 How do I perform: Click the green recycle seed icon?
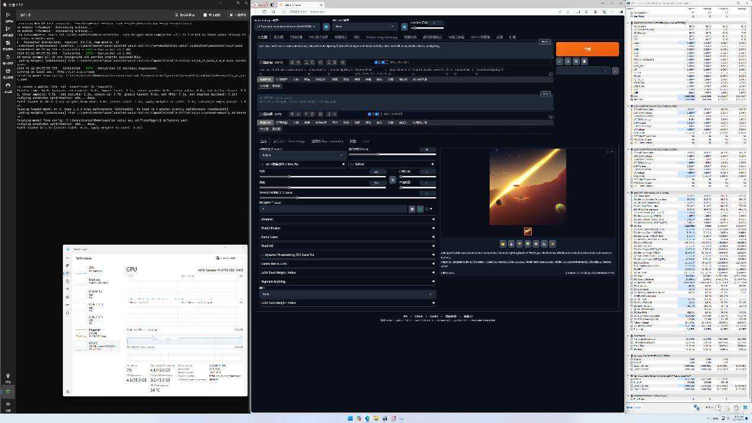(420, 209)
